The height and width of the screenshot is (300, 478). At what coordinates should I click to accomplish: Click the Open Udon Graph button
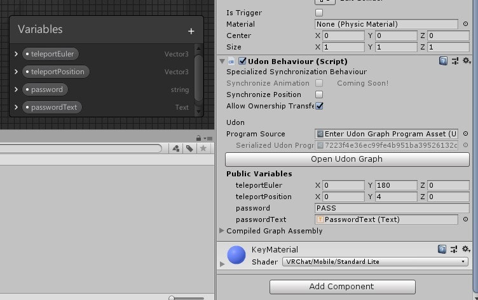(x=347, y=159)
